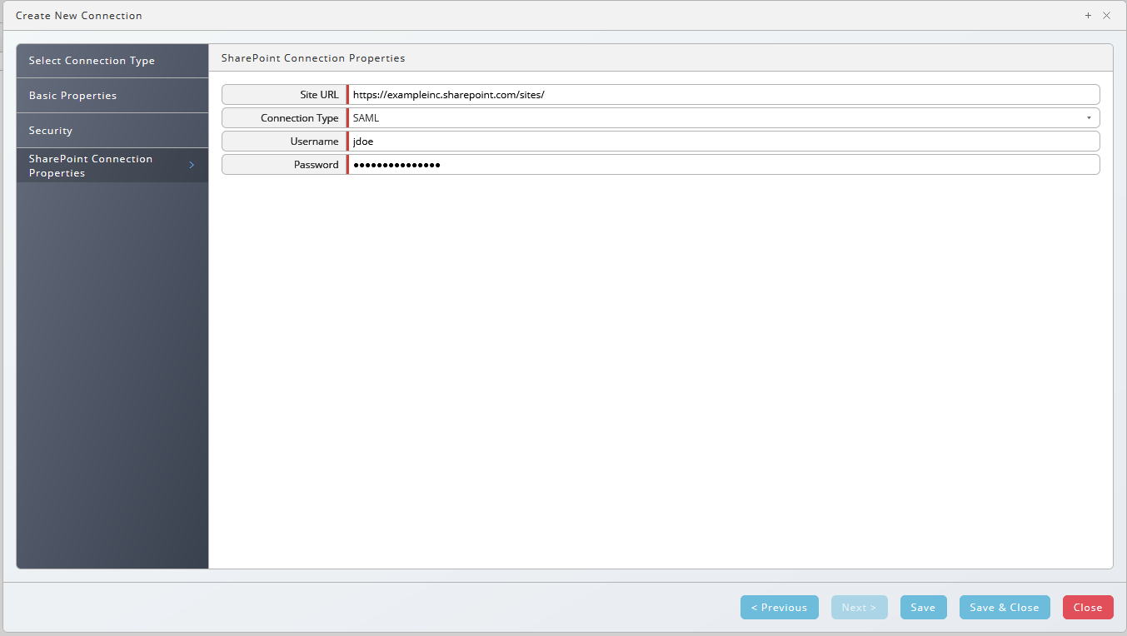The image size is (1127, 636).
Task: Go to the Basic Properties step
Action: [x=112, y=96]
